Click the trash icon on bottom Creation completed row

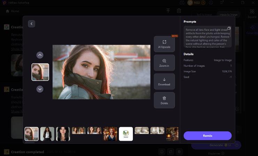[x=179, y=152]
